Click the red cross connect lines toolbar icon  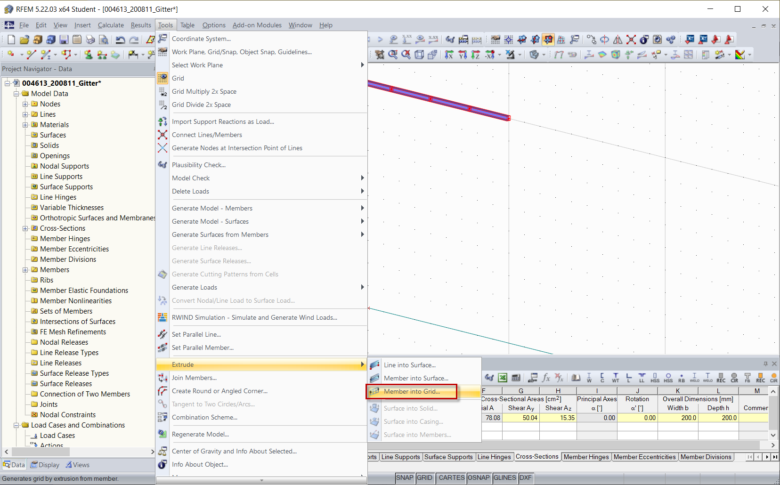click(x=631, y=40)
